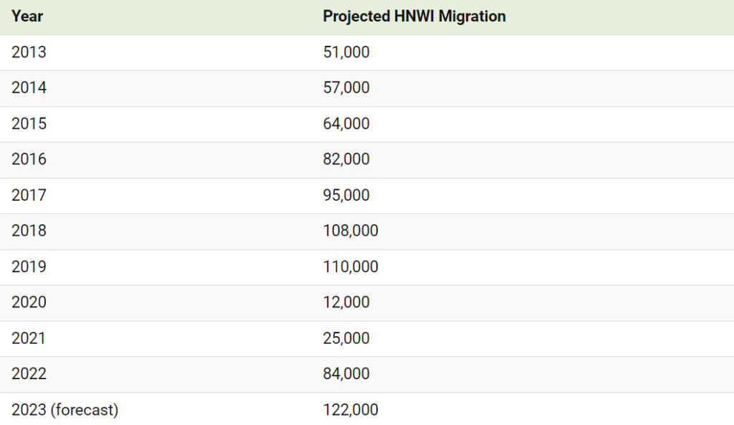Viewport: 734px width, 425px height.
Task: Click the 64,000 migration value
Action: click(x=346, y=124)
